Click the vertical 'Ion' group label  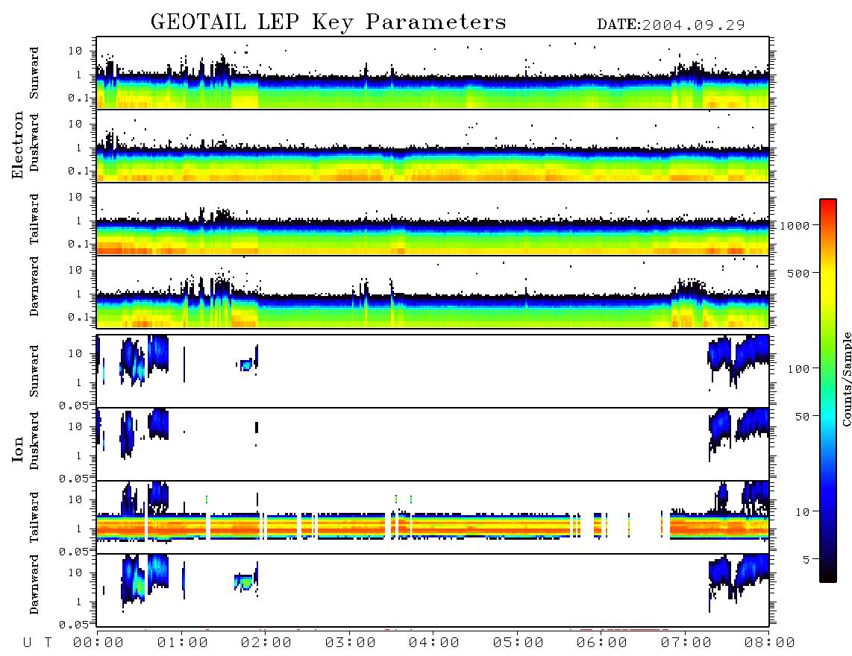[18, 449]
